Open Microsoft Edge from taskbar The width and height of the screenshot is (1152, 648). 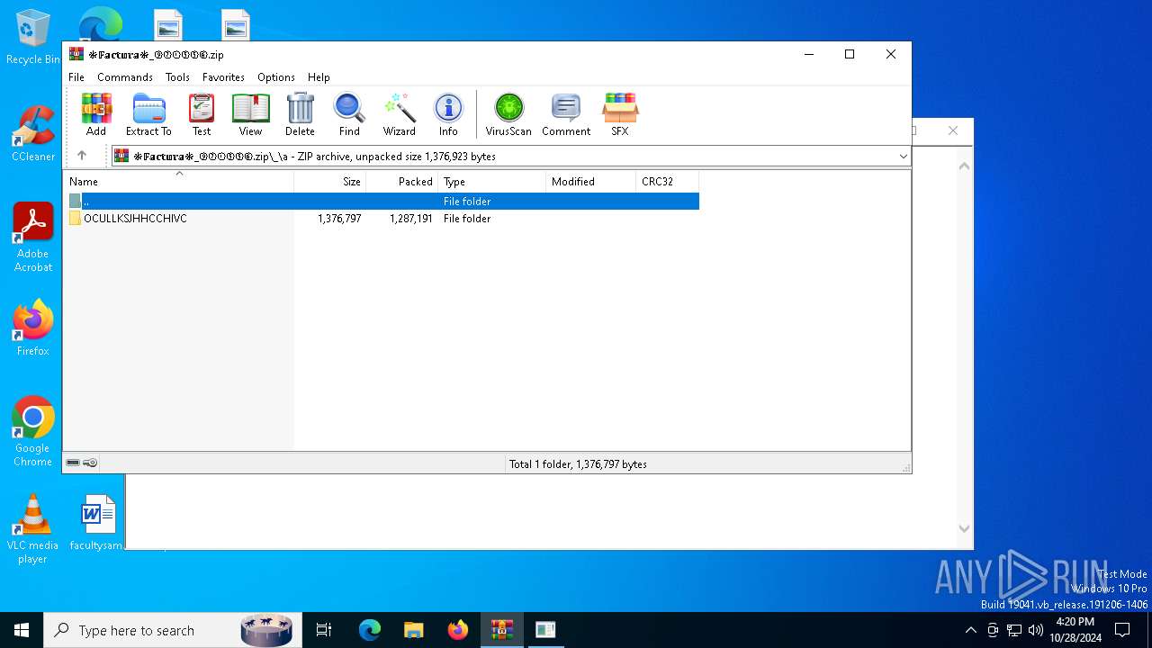tap(370, 630)
